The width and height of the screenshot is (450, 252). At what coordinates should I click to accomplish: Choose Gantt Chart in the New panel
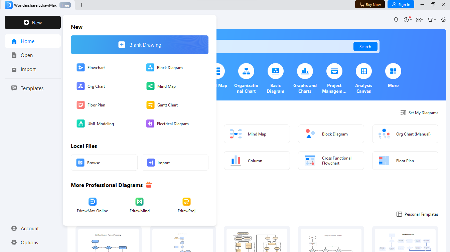click(162, 105)
